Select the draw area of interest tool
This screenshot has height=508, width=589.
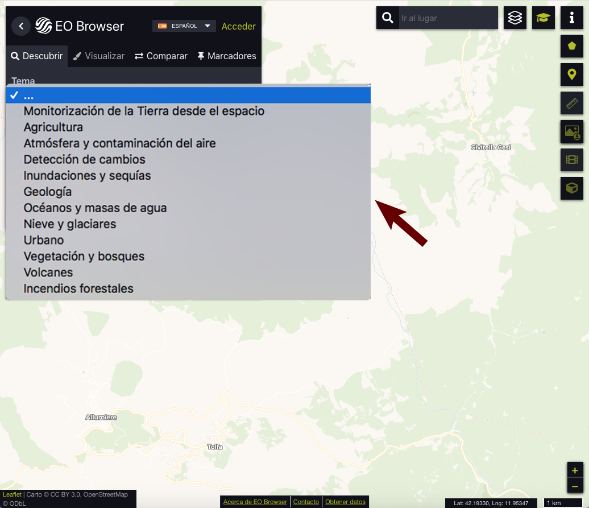pos(572,46)
